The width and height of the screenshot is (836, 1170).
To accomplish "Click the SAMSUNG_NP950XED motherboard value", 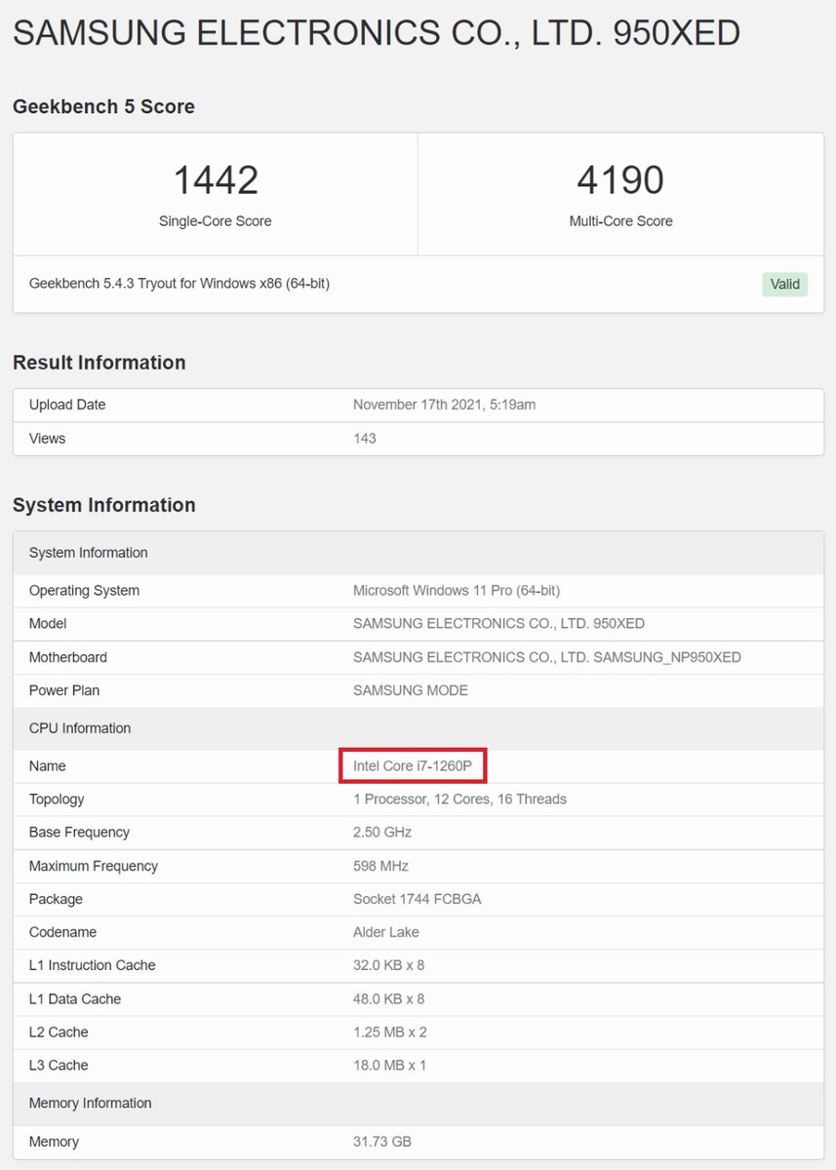I will 547,657.
